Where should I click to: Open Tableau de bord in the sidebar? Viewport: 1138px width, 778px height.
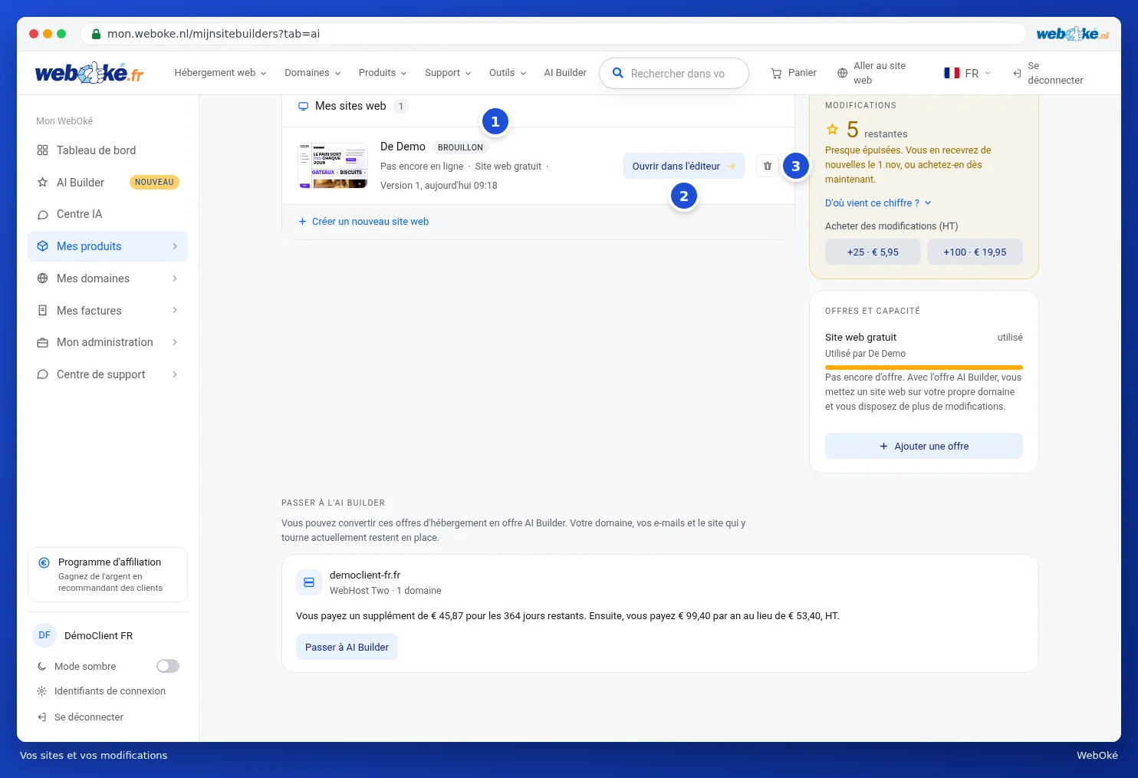point(107,150)
